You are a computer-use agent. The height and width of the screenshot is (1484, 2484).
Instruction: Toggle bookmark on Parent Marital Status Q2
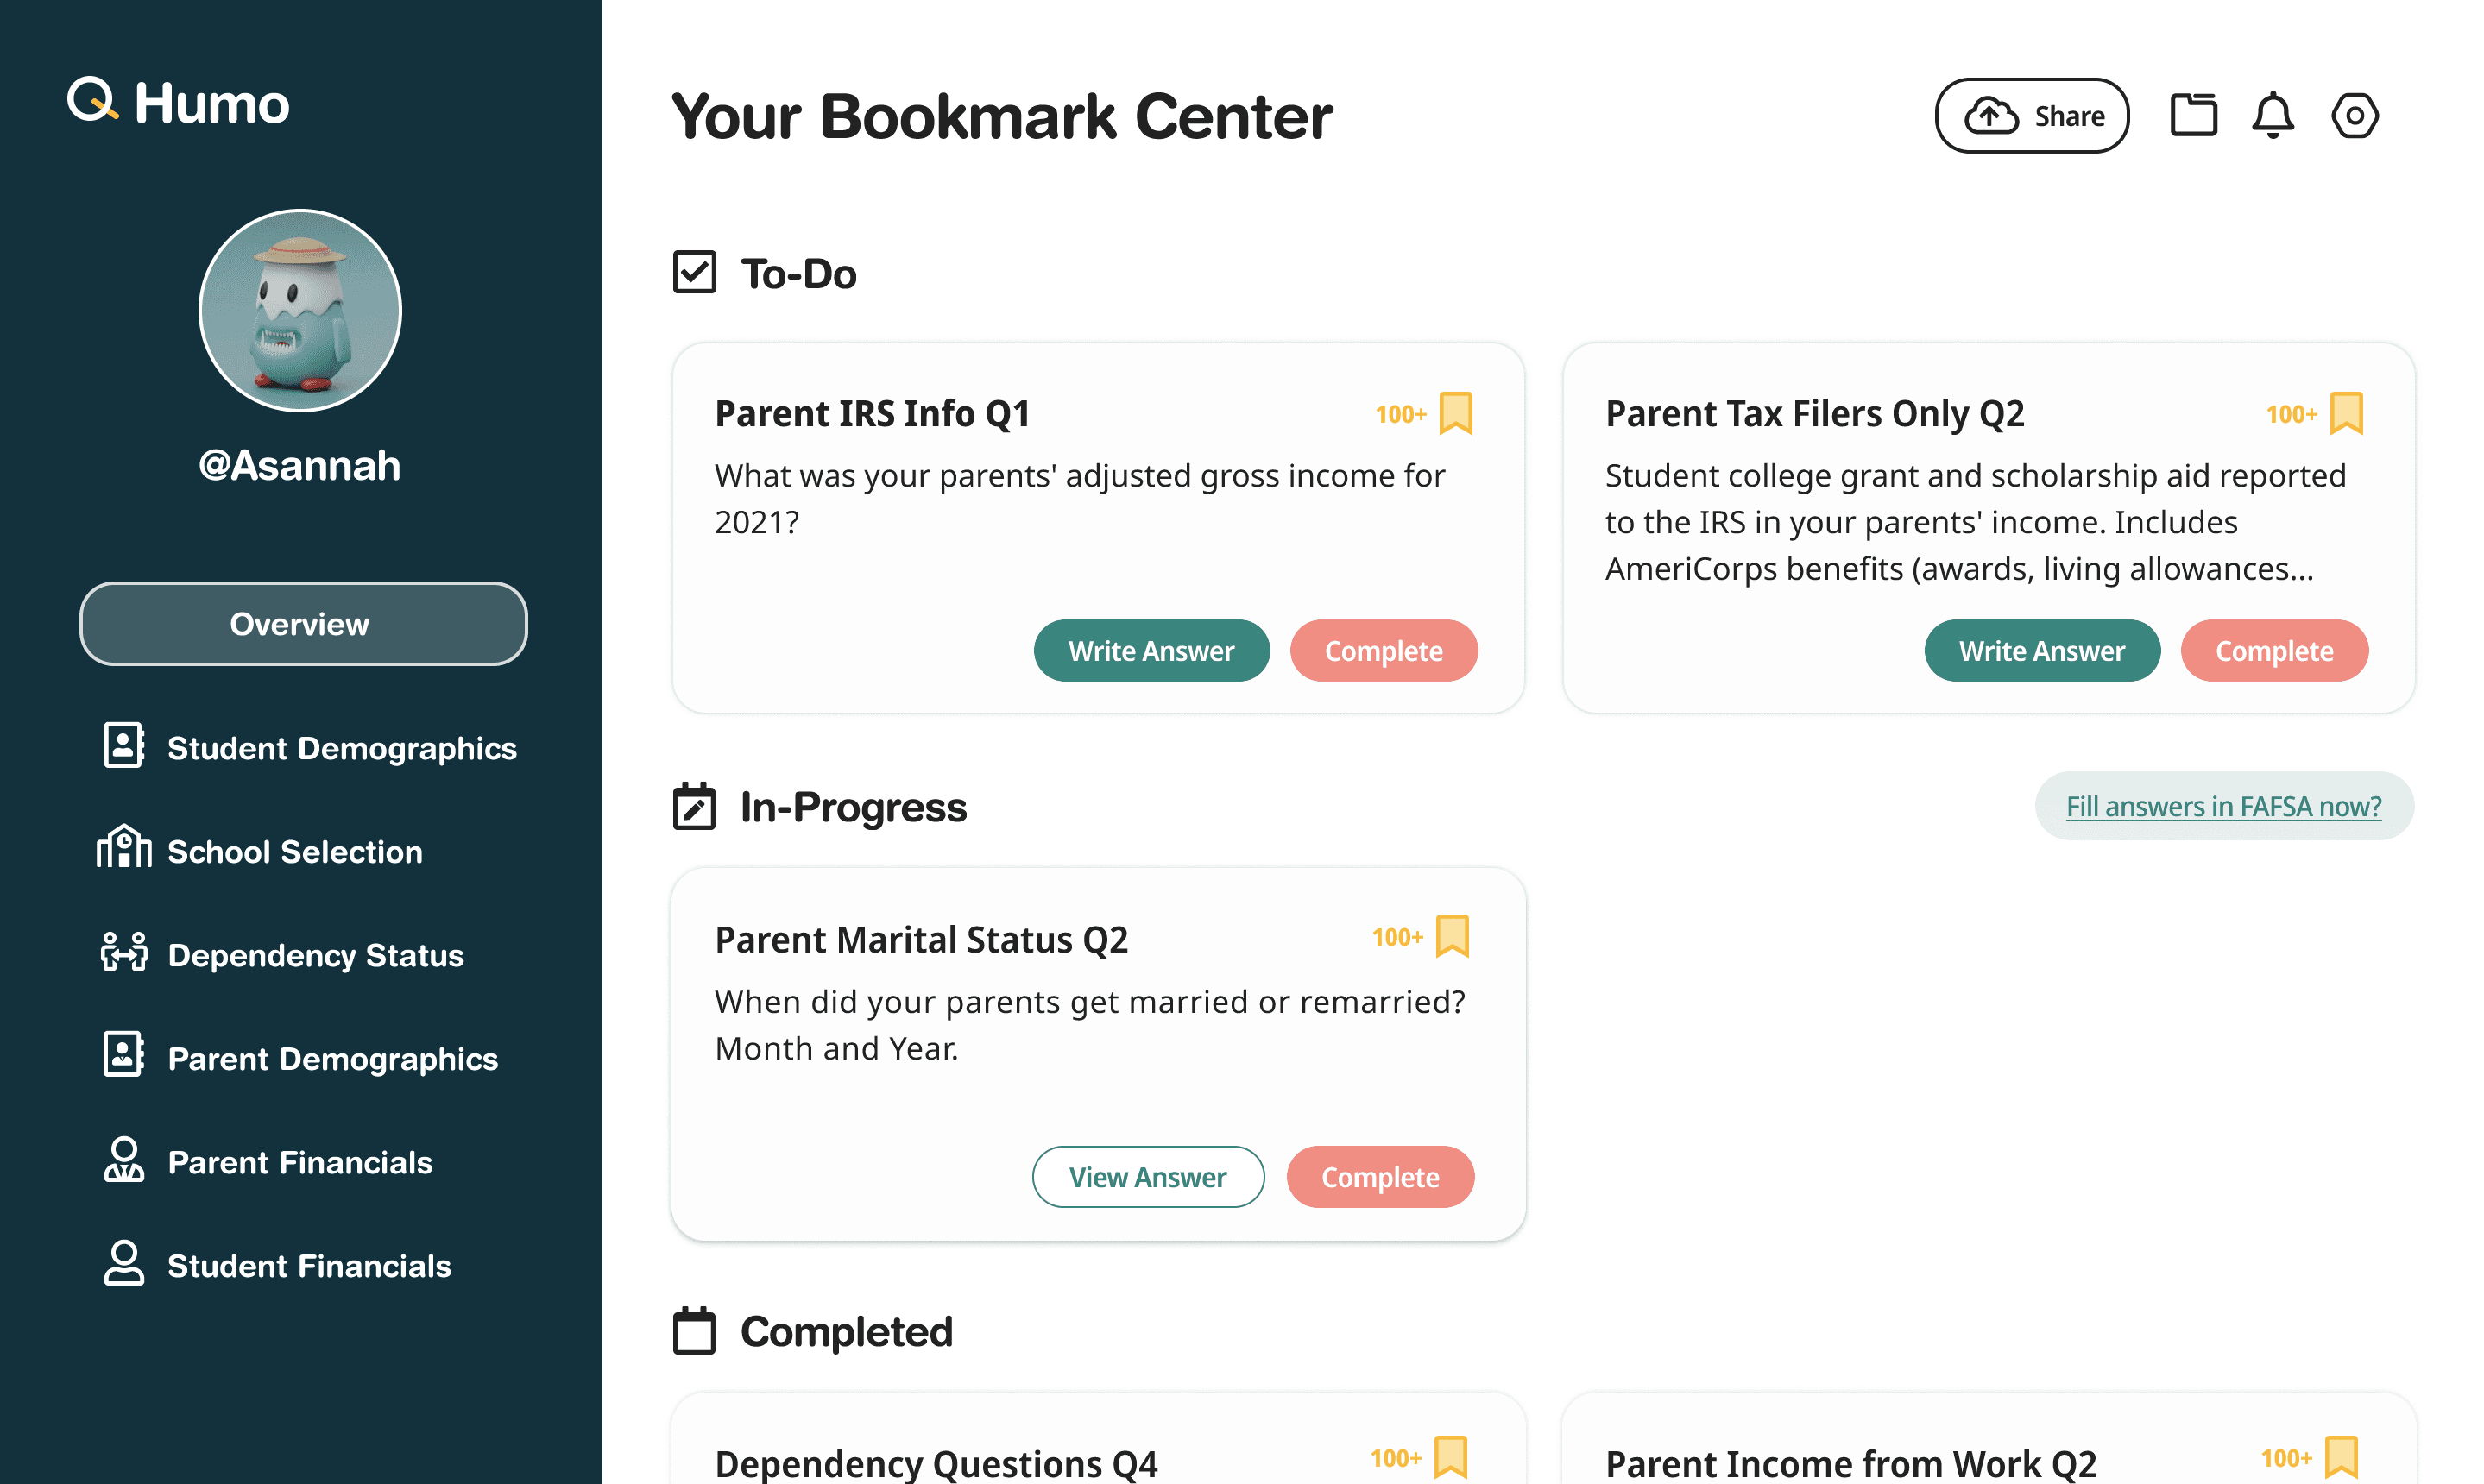pyautogui.click(x=1452, y=937)
